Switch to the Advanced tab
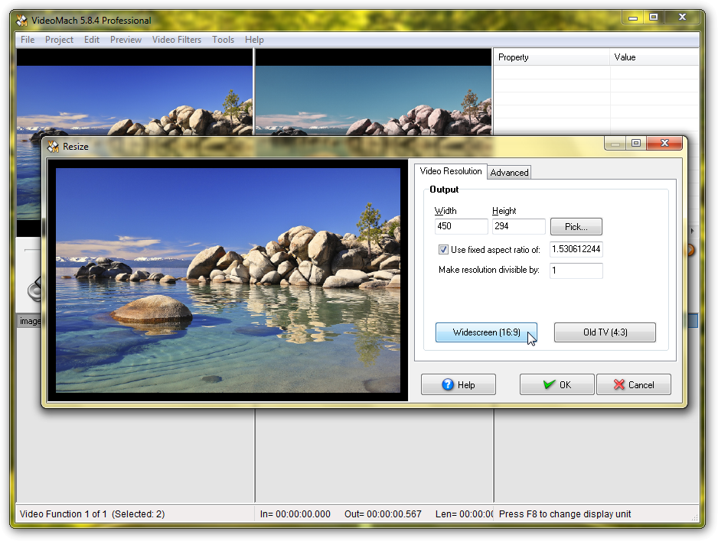Screen dimensions: 718x541 509,173
